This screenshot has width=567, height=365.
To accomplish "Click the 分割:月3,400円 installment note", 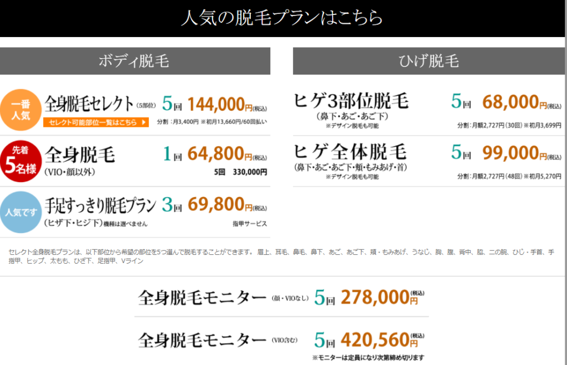I will click(212, 122).
